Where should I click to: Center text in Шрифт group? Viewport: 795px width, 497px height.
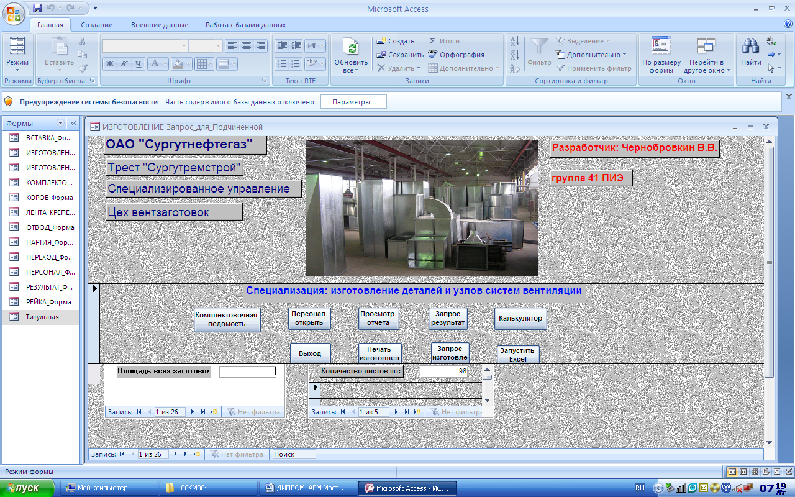tap(247, 46)
